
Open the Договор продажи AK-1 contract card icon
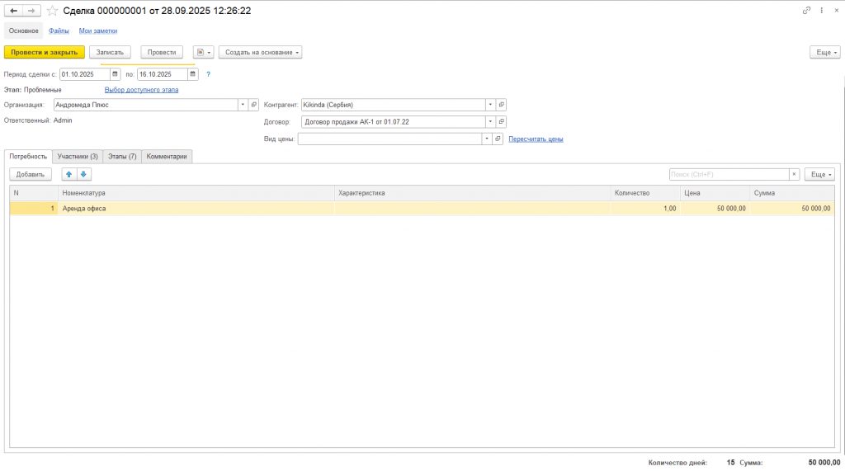coord(501,122)
